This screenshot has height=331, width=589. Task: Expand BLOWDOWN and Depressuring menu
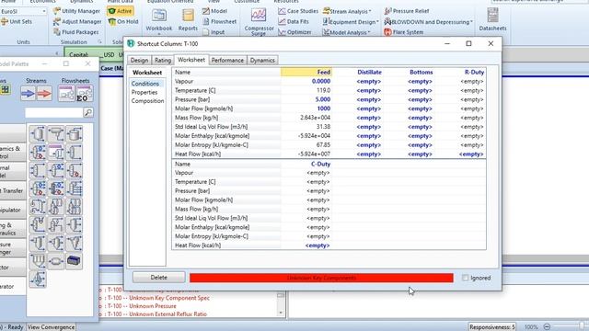point(428,22)
